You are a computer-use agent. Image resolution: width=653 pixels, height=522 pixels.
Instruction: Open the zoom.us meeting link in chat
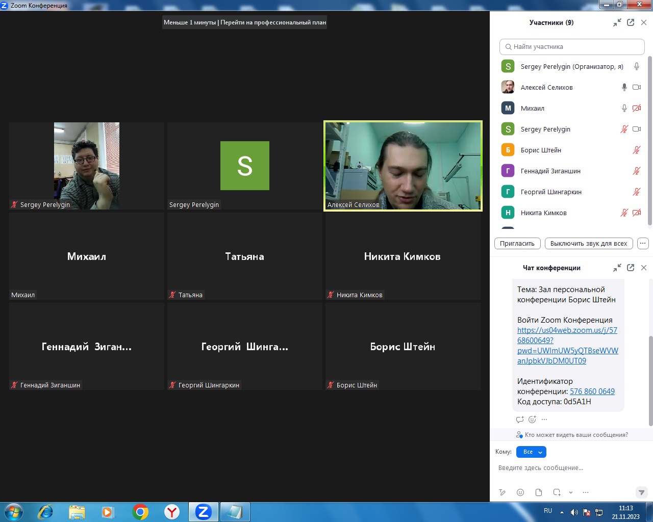point(567,345)
